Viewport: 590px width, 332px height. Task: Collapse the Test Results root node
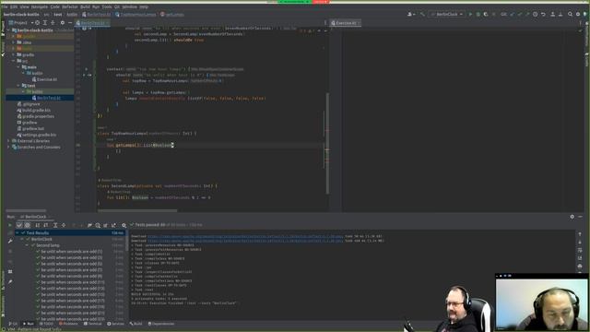click(18, 233)
